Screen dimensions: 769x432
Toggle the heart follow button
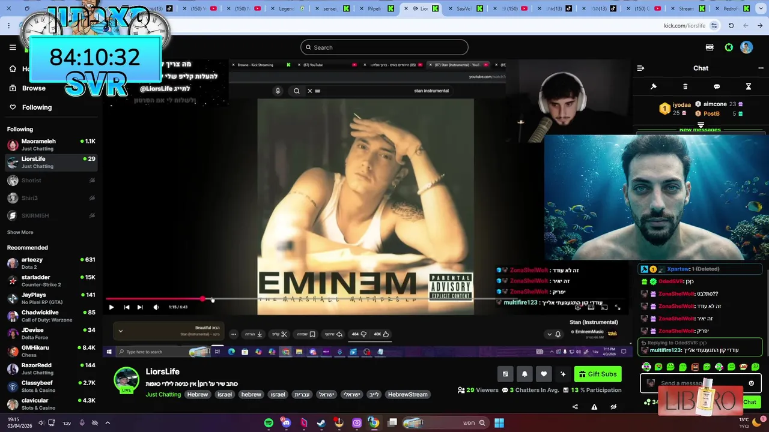[544, 374]
